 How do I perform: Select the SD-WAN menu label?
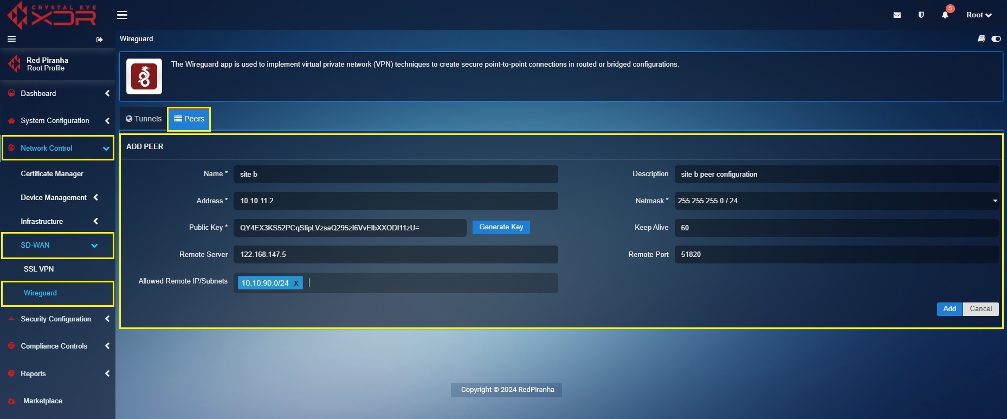coord(35,245)
